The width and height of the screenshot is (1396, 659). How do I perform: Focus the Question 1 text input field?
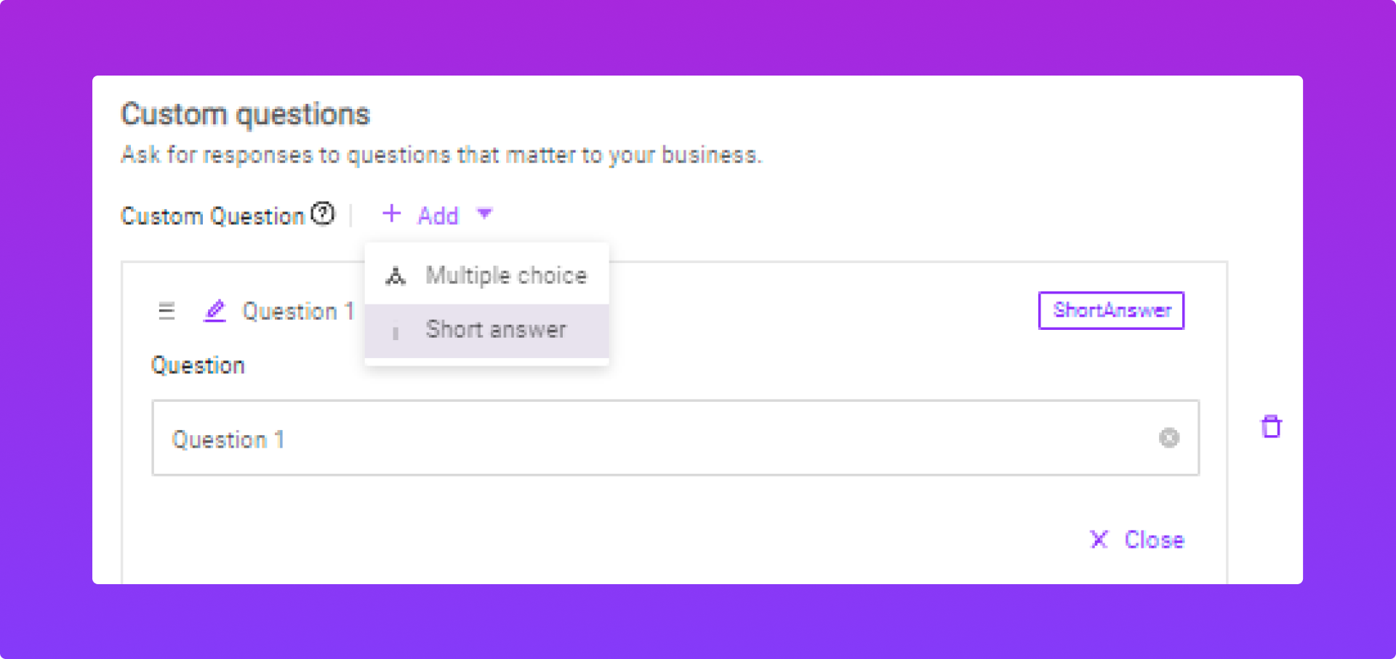point(654,438)
